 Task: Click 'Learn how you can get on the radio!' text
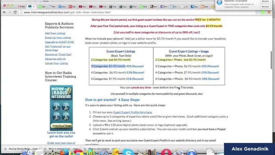tap(61, 134)
